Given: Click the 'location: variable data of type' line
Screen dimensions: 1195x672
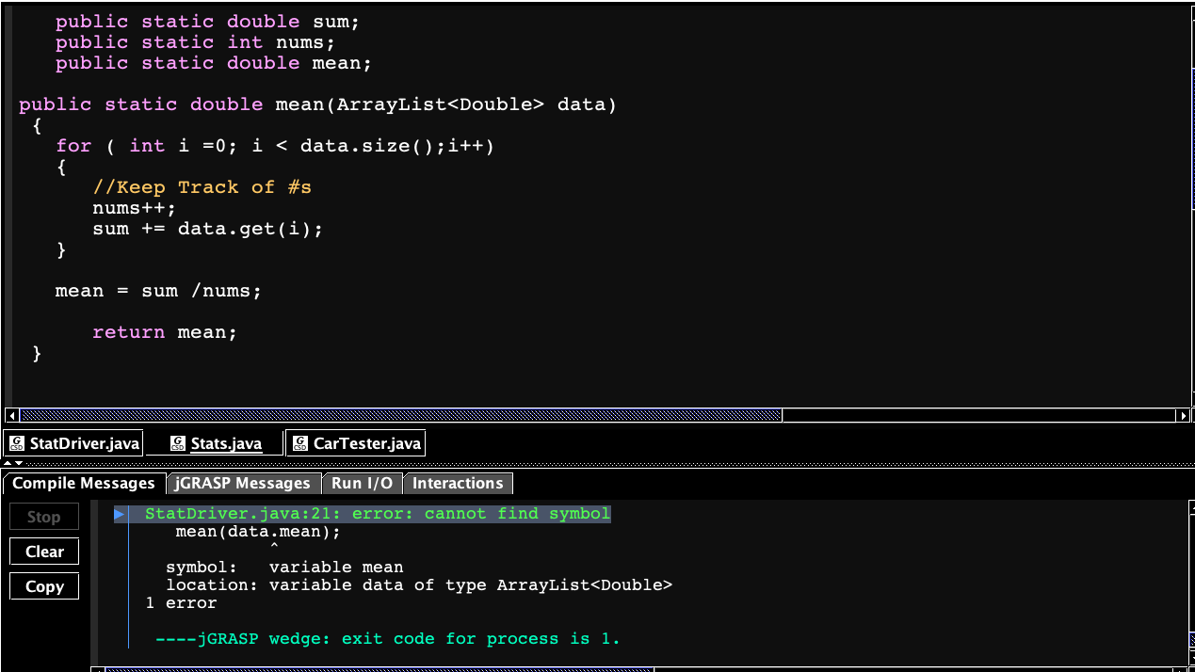Looking at the screenshot, I should point(419,585).
